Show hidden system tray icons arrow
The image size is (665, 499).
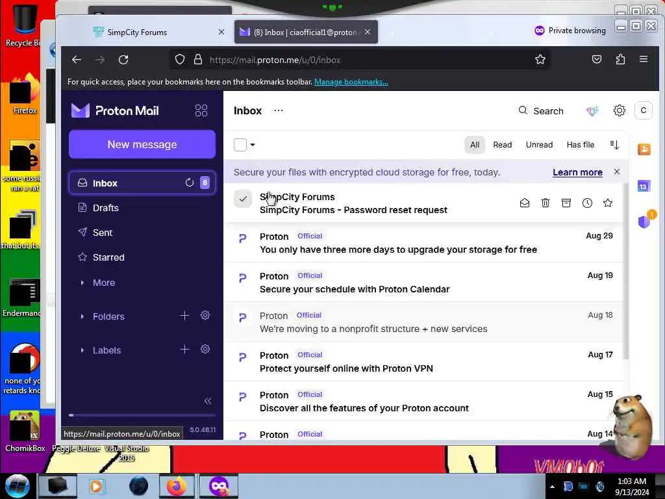(x=552, y=487)
